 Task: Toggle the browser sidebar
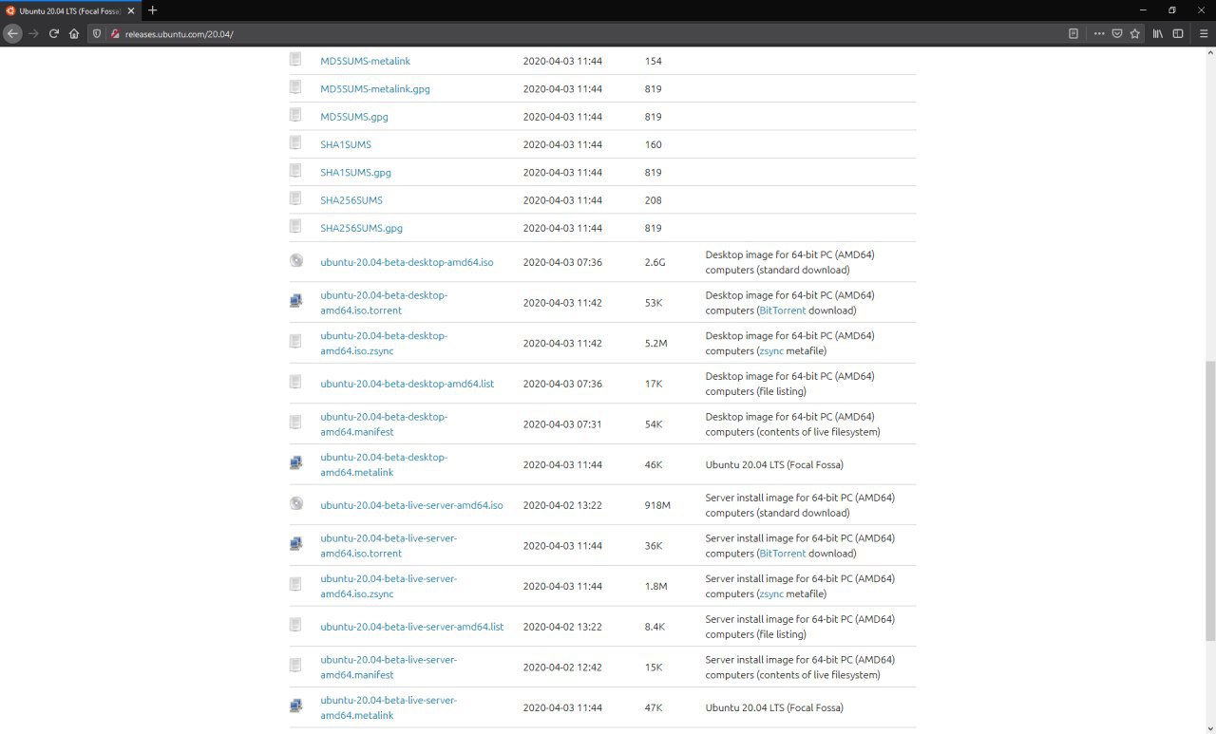click(x=1178, y=33)
